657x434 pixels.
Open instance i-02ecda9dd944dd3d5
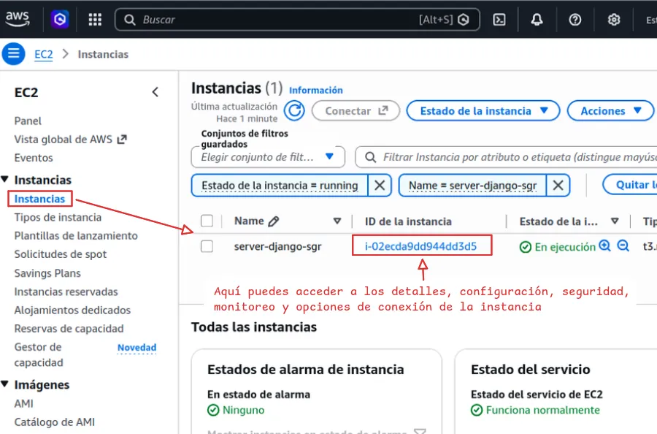tap(420, 246)
